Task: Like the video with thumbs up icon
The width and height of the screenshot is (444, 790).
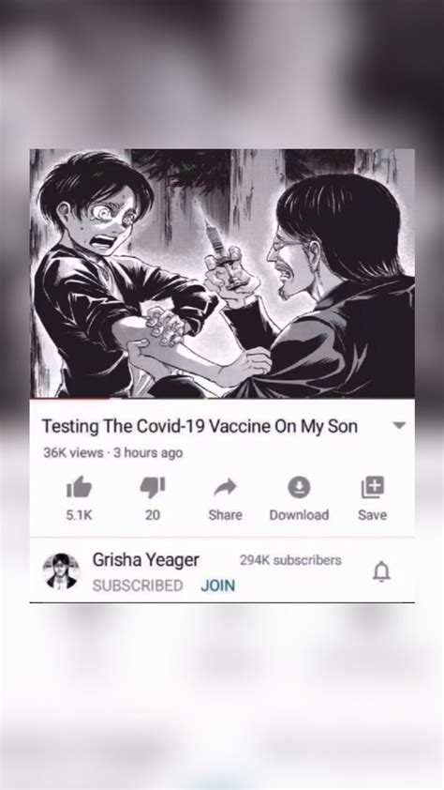Action: [x=79, y=487]
